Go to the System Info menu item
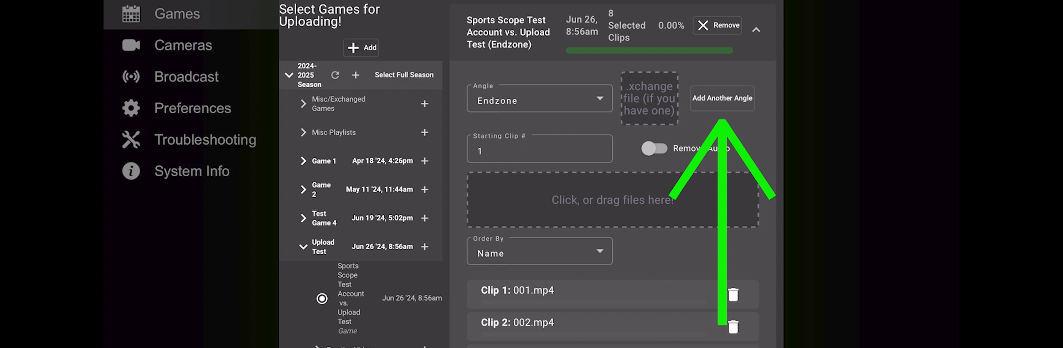 [192, 171]
